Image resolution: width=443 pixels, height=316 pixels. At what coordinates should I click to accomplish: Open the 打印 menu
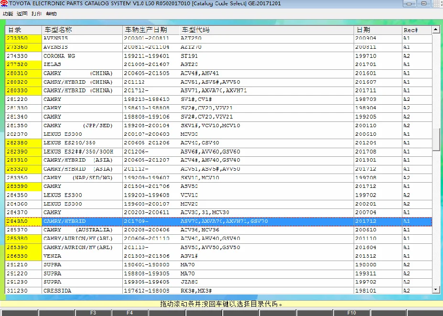(36, 13)
